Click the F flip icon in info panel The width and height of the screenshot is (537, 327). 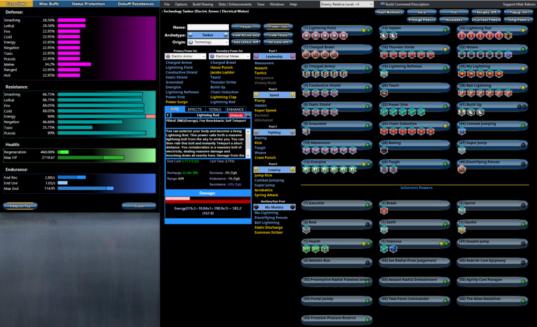click(168, 115)
